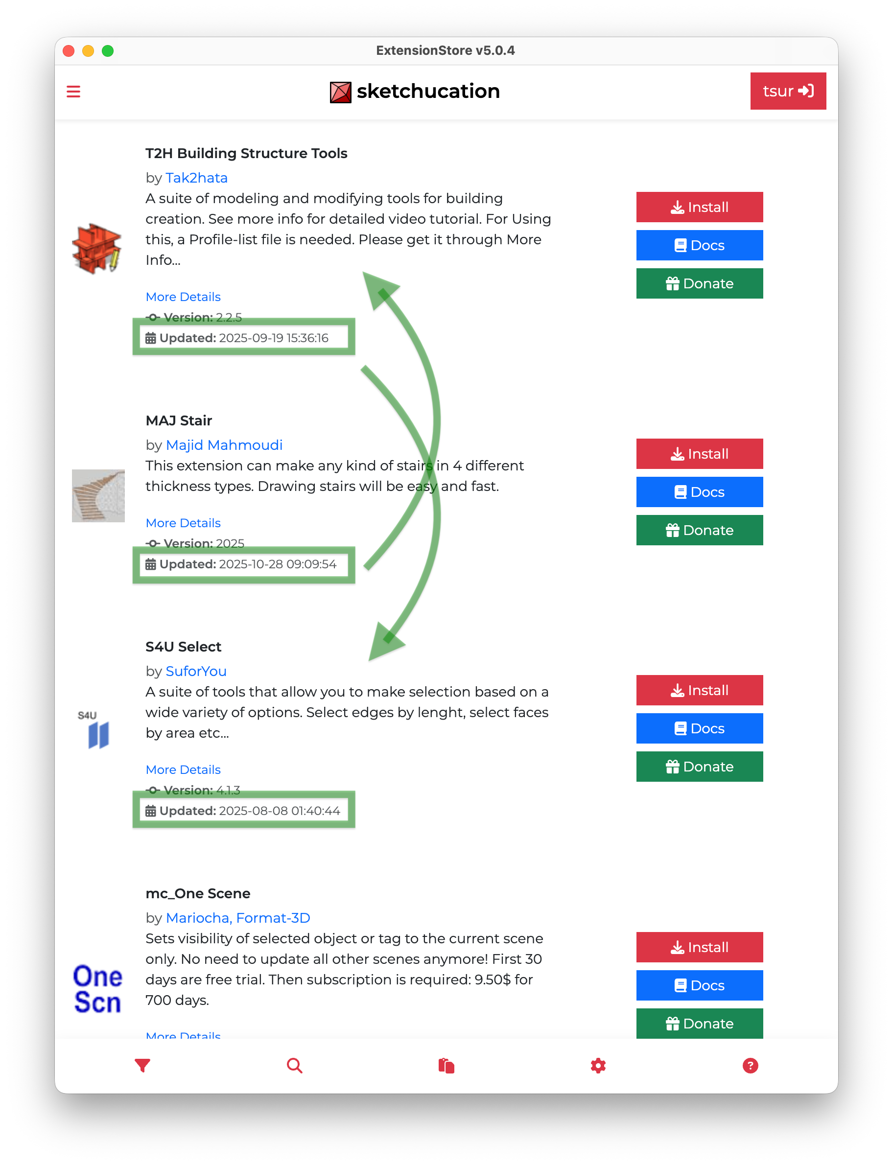Click the clipboard icon in the bottom bar
The width and height of the screenshot is (893, 1166).
point(446,1065)
